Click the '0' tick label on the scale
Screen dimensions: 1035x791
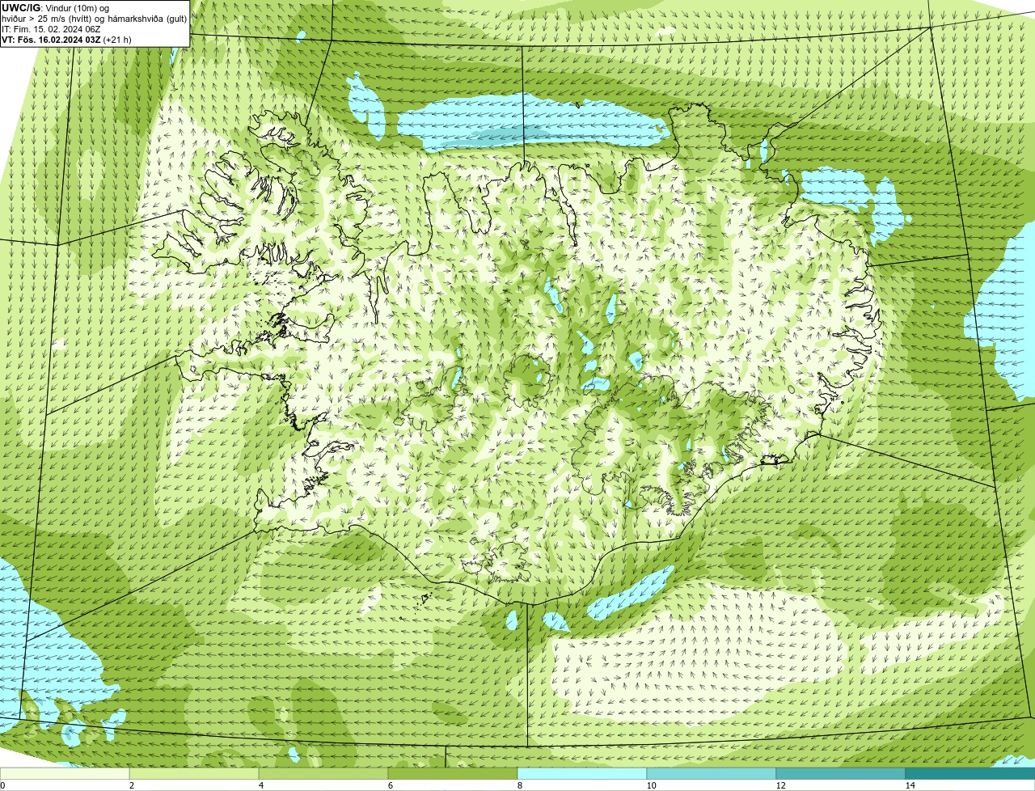(x=2, y=785)
